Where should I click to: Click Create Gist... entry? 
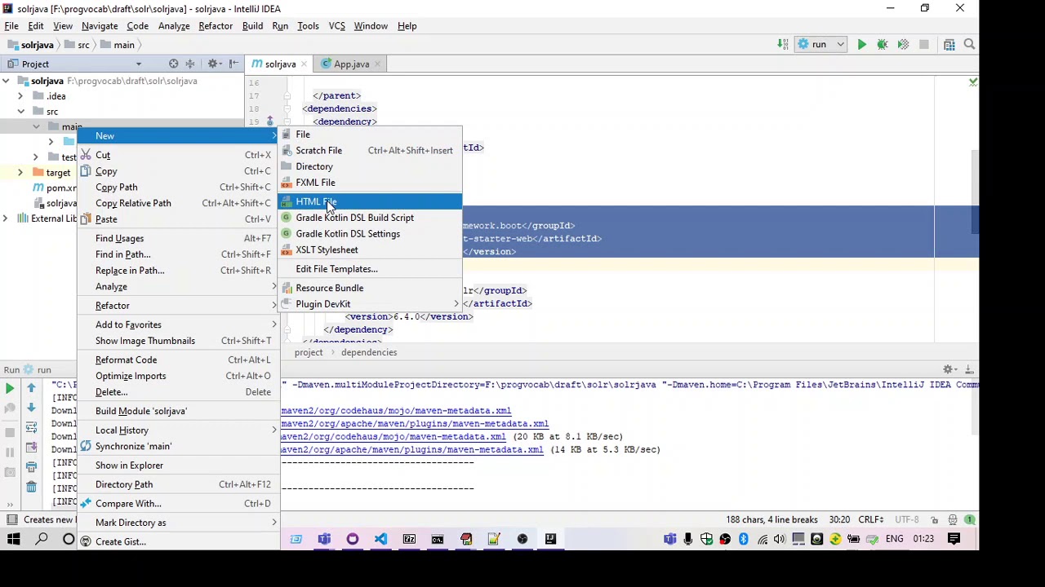pos(178,541)
